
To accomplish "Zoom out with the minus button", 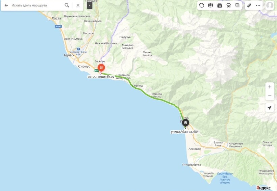I will [x=270, y=96].
